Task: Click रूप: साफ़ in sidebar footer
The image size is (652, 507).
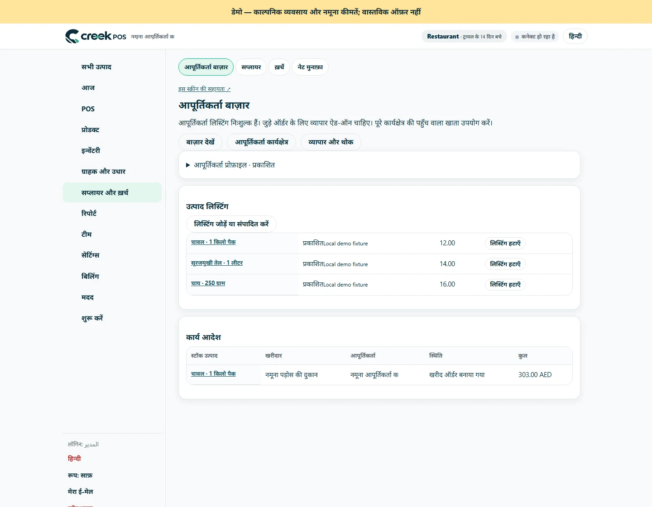Action: coord(80,475)
